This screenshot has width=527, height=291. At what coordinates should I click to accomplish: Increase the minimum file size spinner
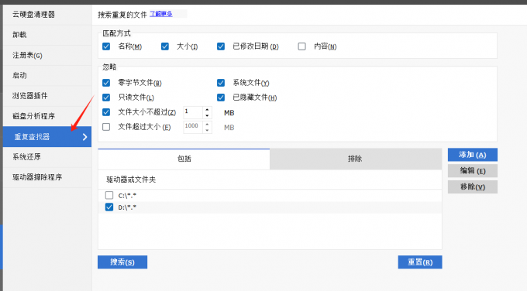[207, 109]
